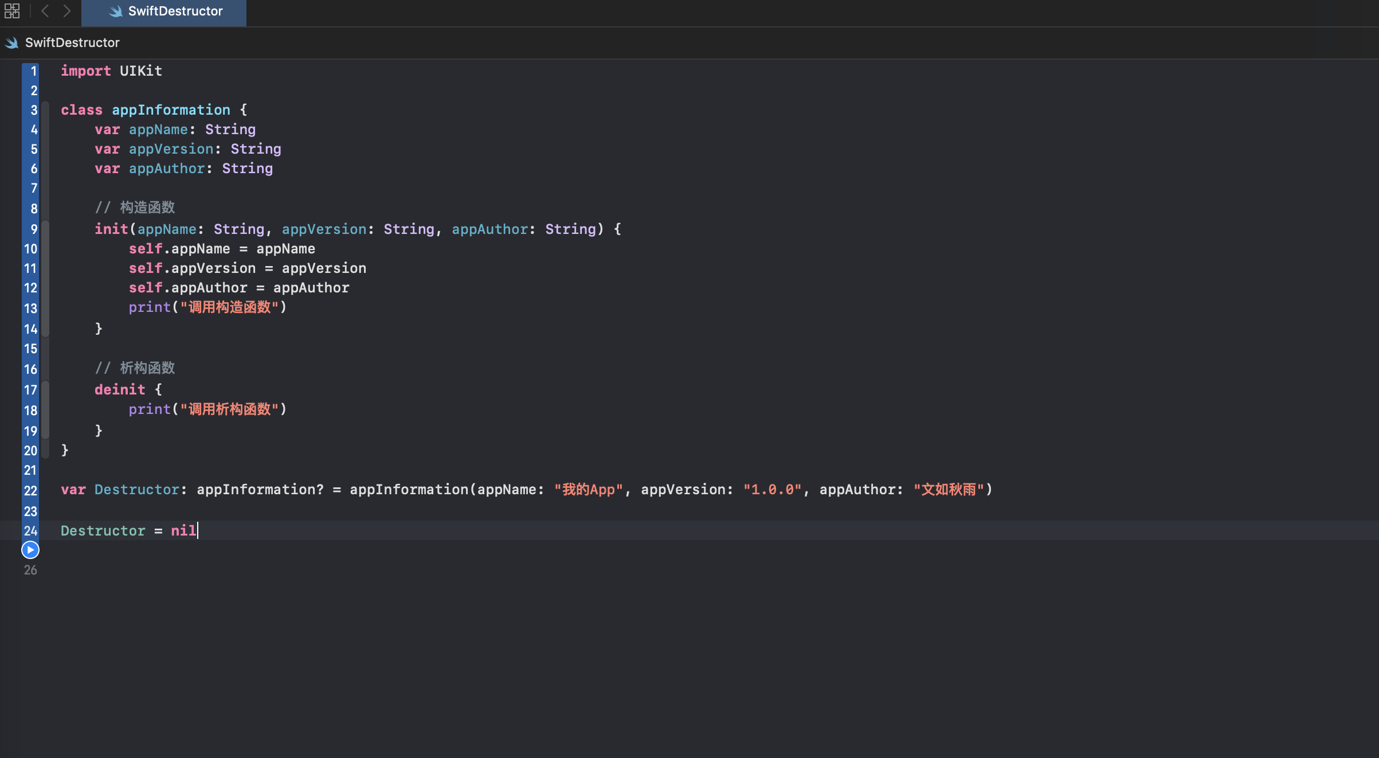Click the "文如秋雨" string literal
This screenshot has width=1379, height=758.
click(949, 490)
